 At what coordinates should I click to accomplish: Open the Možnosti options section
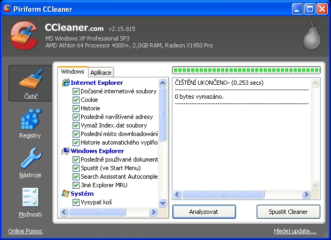pyautogui.click(x=30, y=202)
